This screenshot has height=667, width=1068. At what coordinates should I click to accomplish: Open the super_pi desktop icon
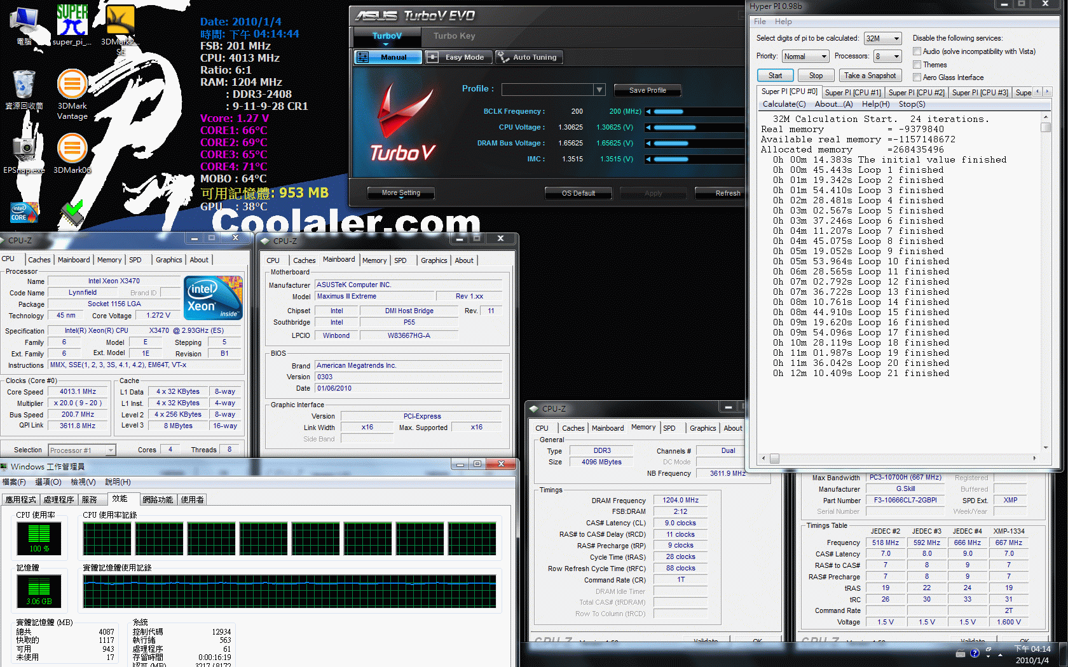coord(72,25)
